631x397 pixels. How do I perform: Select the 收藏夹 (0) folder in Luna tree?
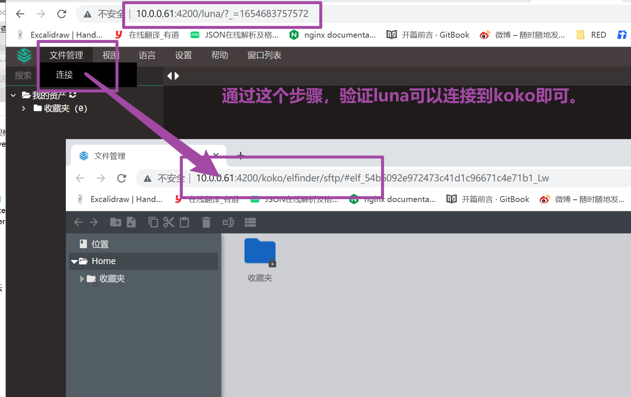[60, 108]
